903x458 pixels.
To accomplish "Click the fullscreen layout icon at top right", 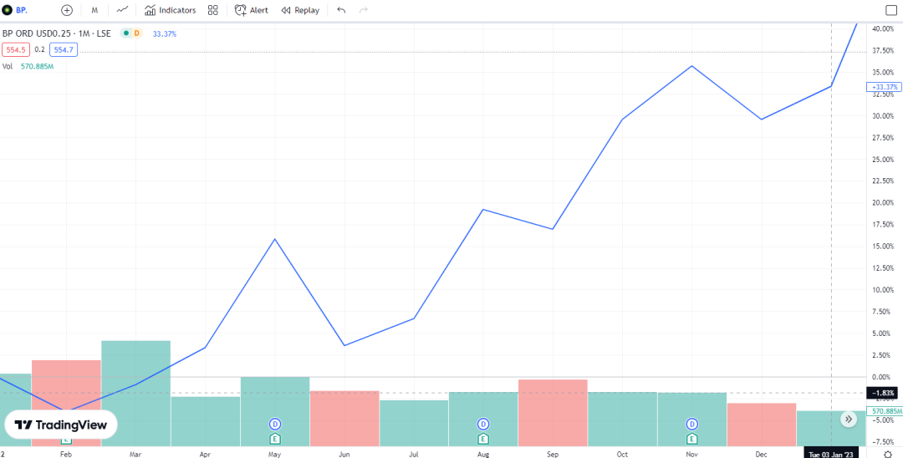I will [890, 10].
